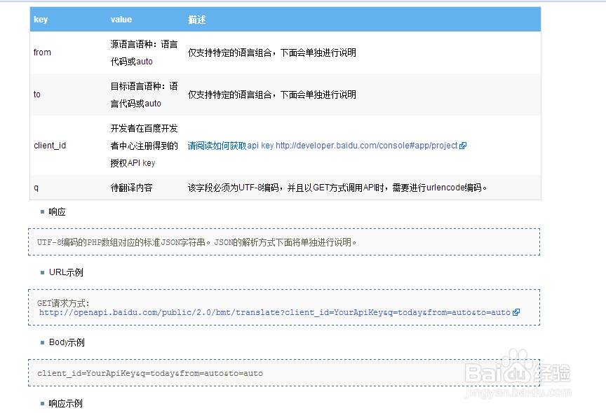Click the UTF-8 urlencode description for q

[x=337, y=188]
